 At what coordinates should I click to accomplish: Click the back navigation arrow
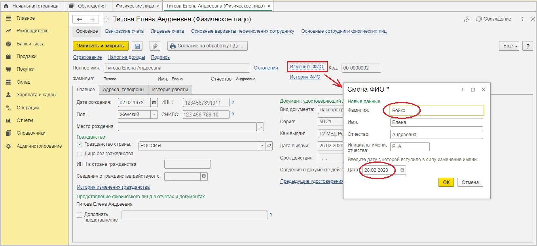[80, 19]
